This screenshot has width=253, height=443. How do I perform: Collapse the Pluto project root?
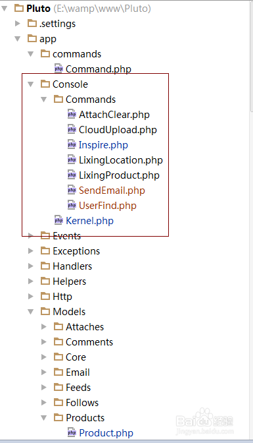click(x=4, y=9)
